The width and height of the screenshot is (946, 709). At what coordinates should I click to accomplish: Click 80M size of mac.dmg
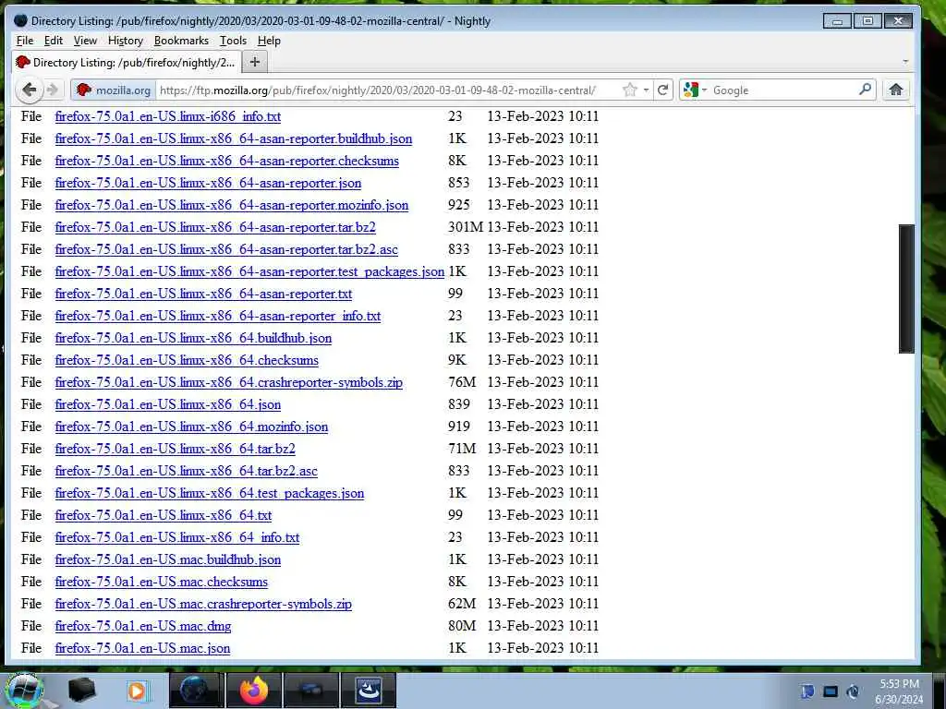[x=462, y=626]
